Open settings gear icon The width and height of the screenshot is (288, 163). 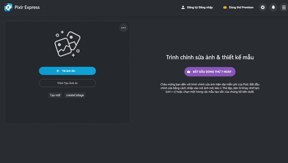(x=263, y=7)
